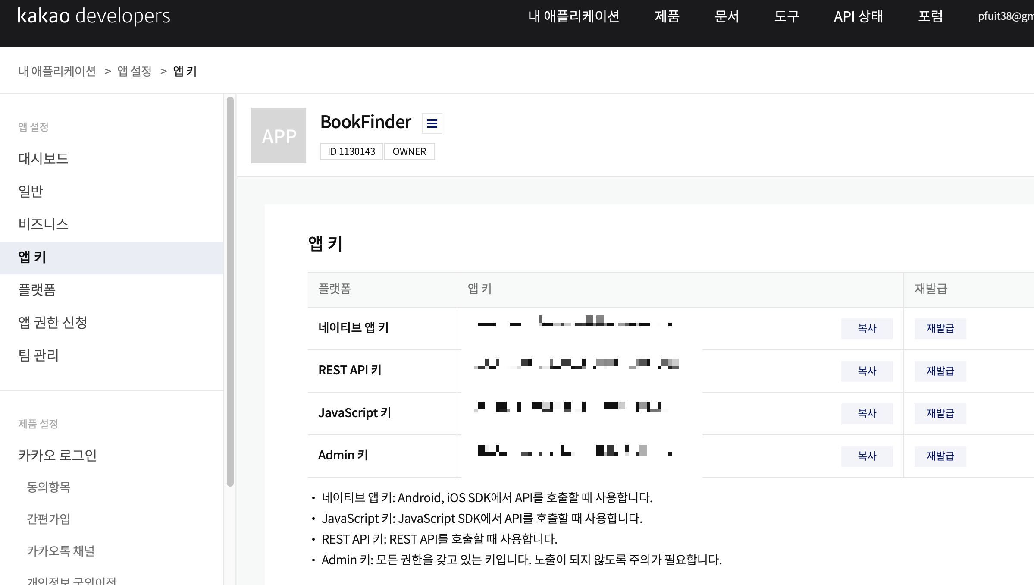Open 카카오 로그인 in product settings
The width and height of the screenshot is (1034, 585).
[57, 455]
